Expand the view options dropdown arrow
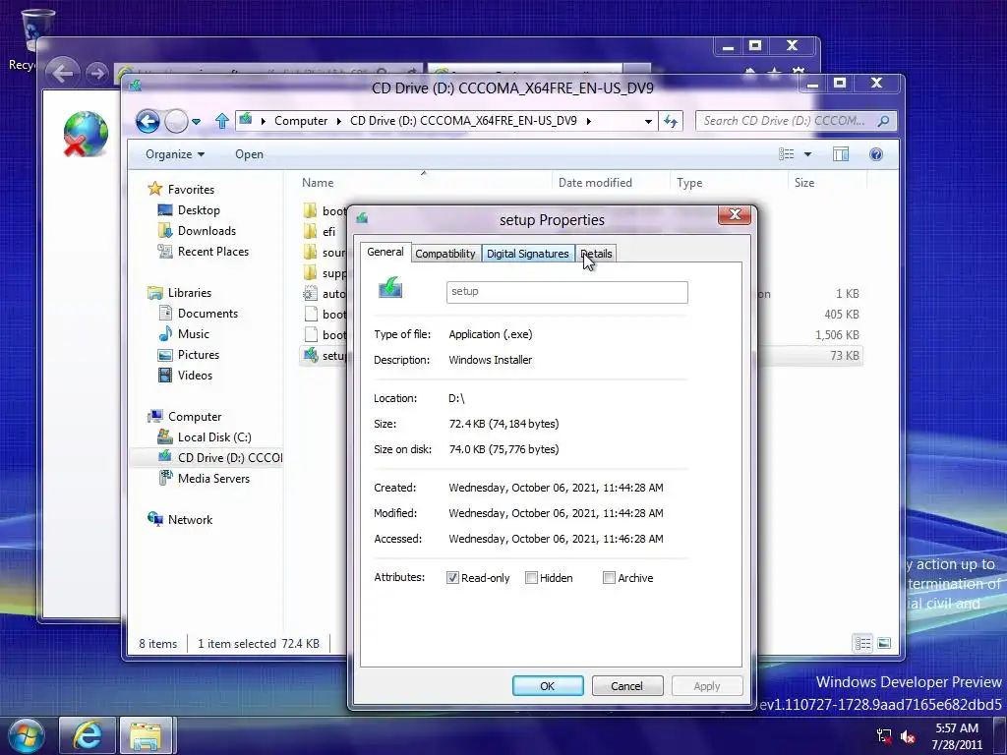The width and height of the screenshot is (1007, 755). [808, 154]
